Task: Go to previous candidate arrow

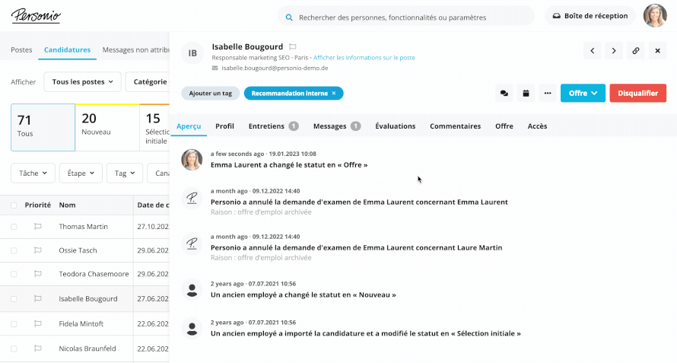Action: 592,50
